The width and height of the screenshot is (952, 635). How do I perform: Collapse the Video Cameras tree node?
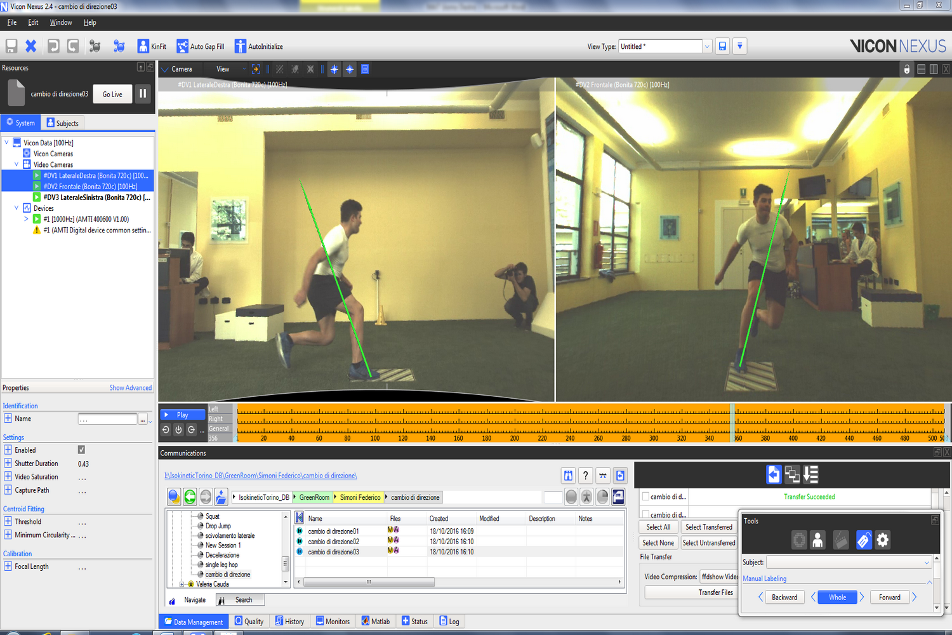pyautogui.click(x=17, y=164)
